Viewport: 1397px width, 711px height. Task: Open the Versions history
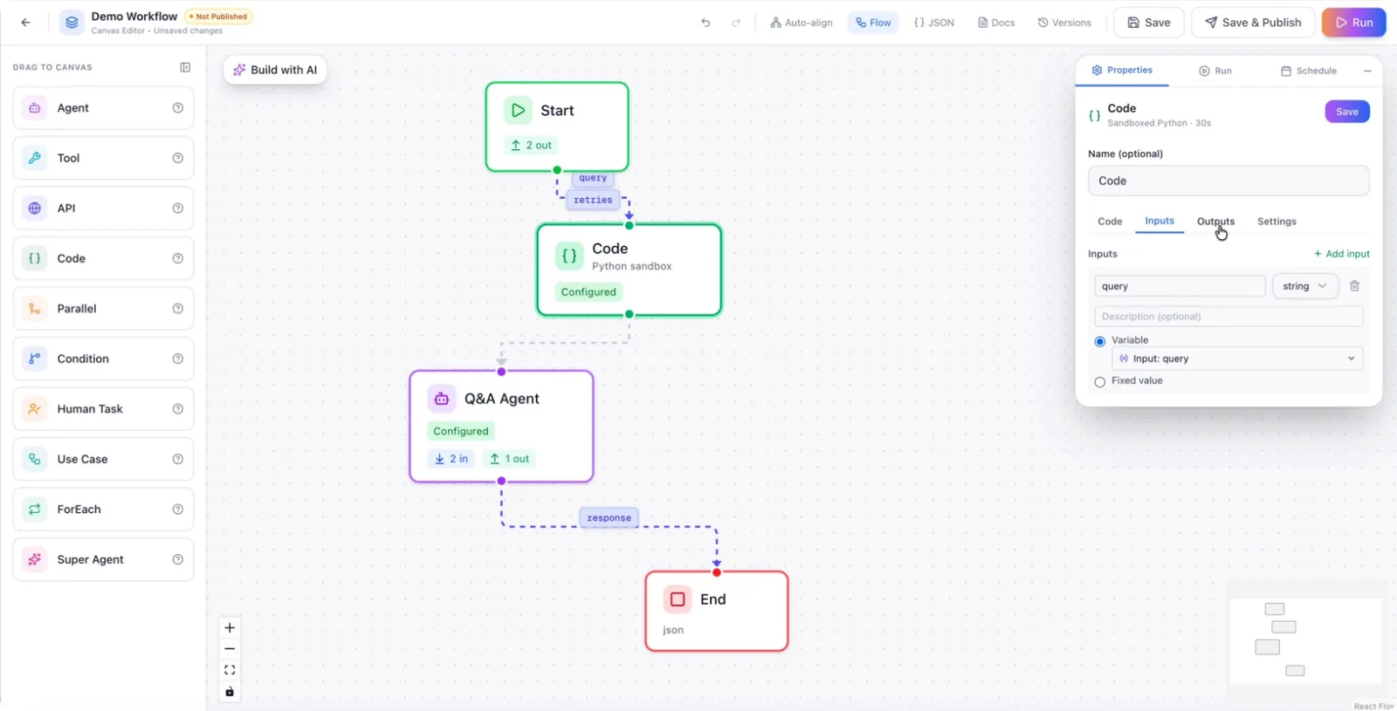1064,23
